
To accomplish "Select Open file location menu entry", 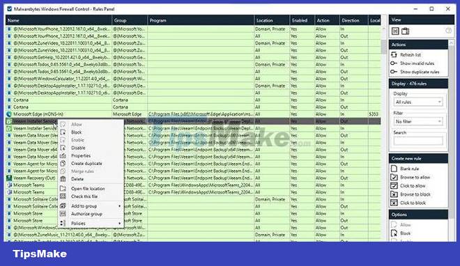I will (88, 189).
